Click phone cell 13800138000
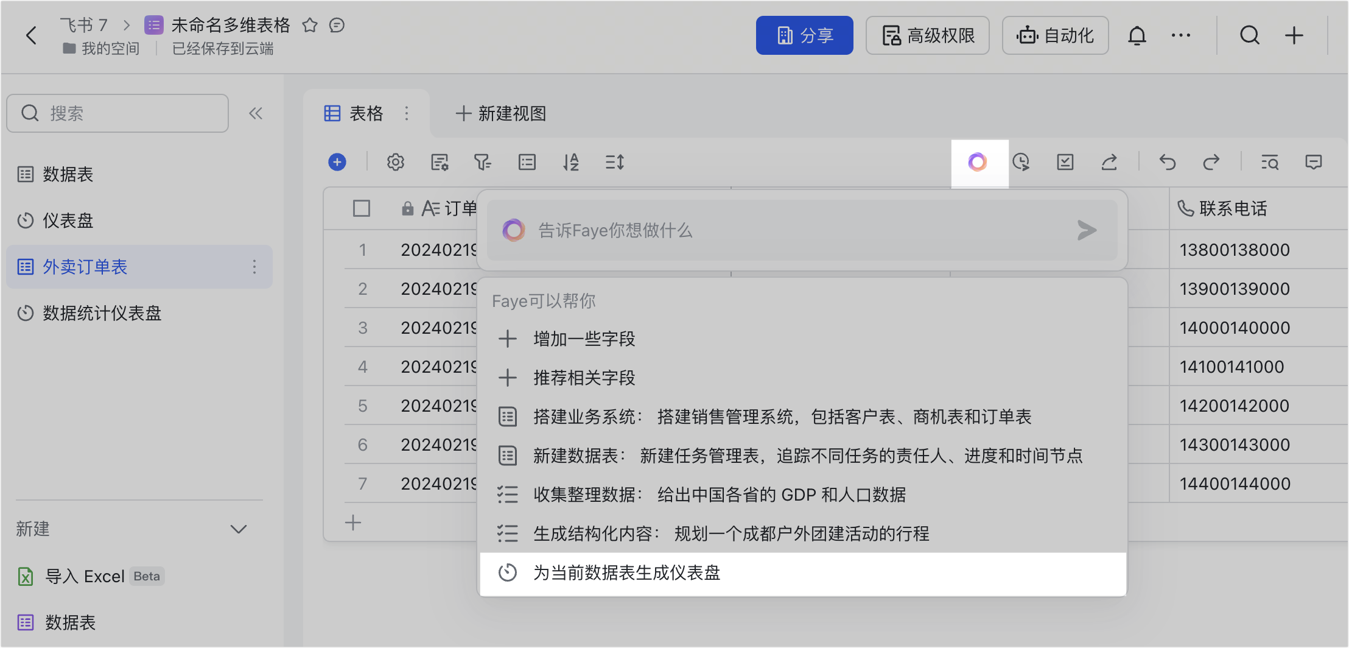 click(1258, 250)
